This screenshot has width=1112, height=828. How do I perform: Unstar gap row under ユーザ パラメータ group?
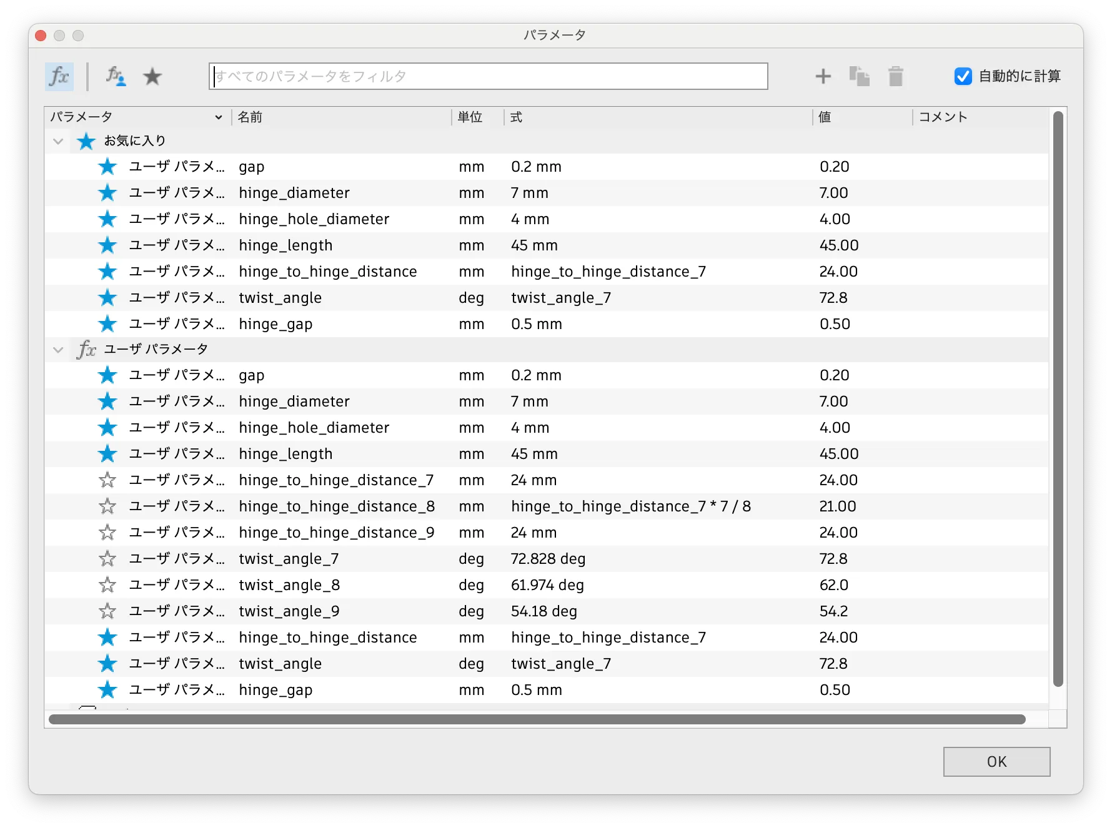pos(107,375)
